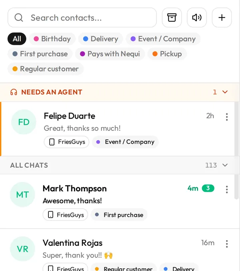Click the ALL CHATS header label
This screenshot has height=271, width=240.
pyautogui.click(x=29, y=165)
